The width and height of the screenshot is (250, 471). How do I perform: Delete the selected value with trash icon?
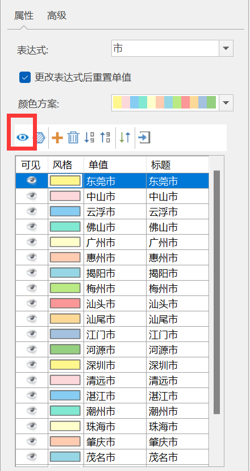point(73,137)
